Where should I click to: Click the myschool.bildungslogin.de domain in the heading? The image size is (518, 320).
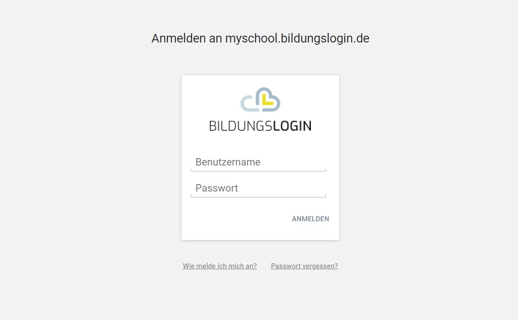point(297,38)
